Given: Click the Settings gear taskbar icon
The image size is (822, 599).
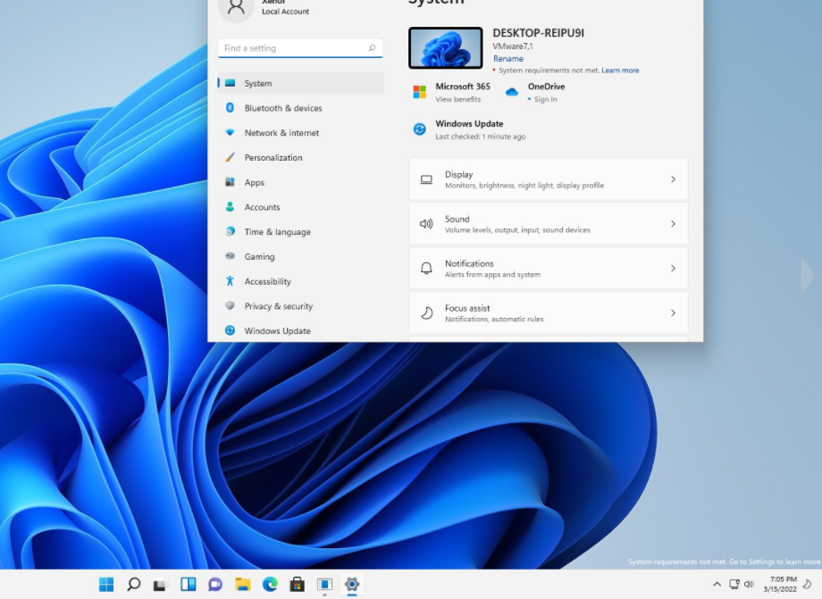Looking at the screenshot, I should point(352,585).
